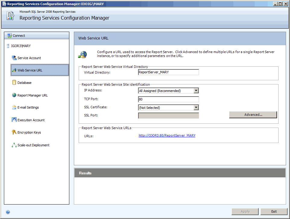
Task: Click the All Assigned (Recommended) combo box
Action: 169,90
